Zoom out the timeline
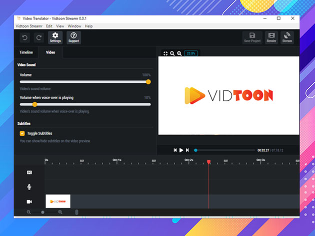The width and height of the screenshot is (315, 236). point(28,212)
